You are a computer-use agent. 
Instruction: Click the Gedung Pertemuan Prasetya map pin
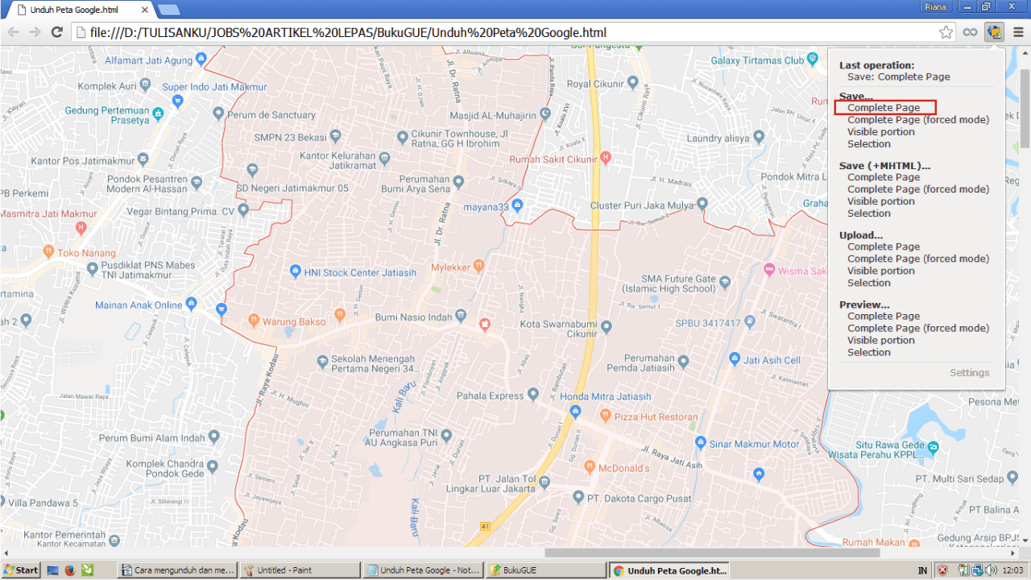[158, 114]
